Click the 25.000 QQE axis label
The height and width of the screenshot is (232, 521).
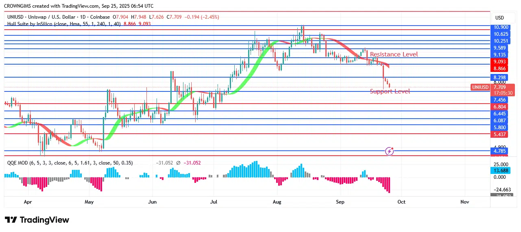coord(500,164)
